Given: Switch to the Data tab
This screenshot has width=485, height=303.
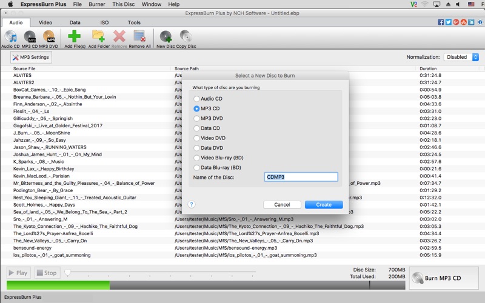Looking at the screenshot, I should 75,22.
